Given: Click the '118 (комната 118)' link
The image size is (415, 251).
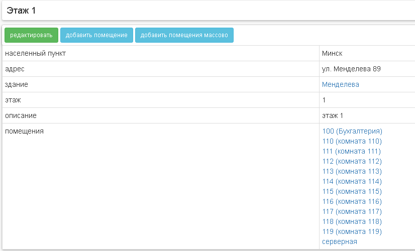Looking at the screenshot, I should click(x=351, y=221).
